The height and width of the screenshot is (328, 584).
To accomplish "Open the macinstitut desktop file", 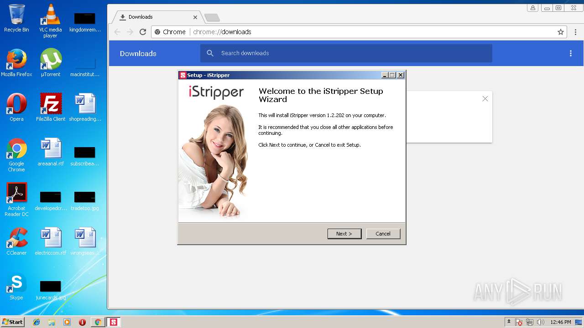I will coord(85,67).
